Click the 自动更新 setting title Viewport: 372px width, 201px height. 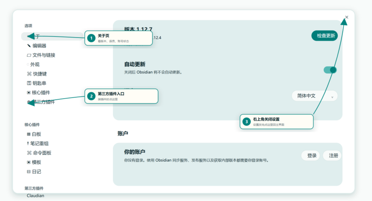[x=135, y=64]
